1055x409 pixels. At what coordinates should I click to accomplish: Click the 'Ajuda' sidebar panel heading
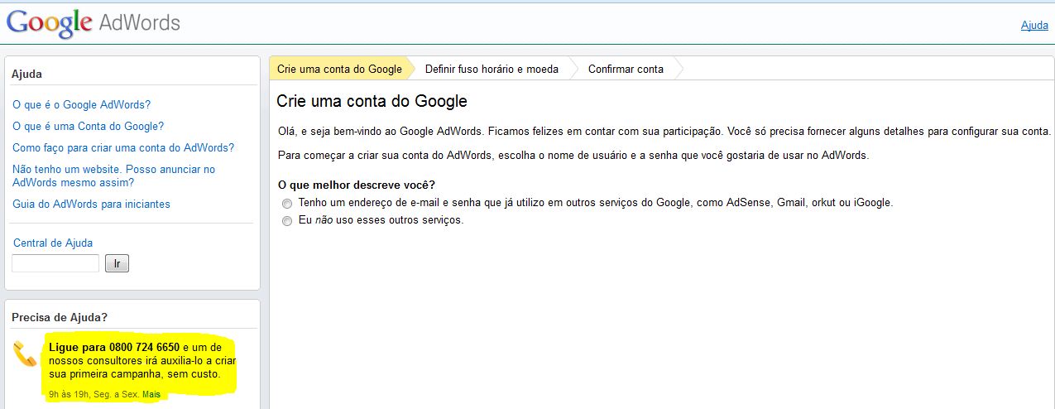coord(26,74)
